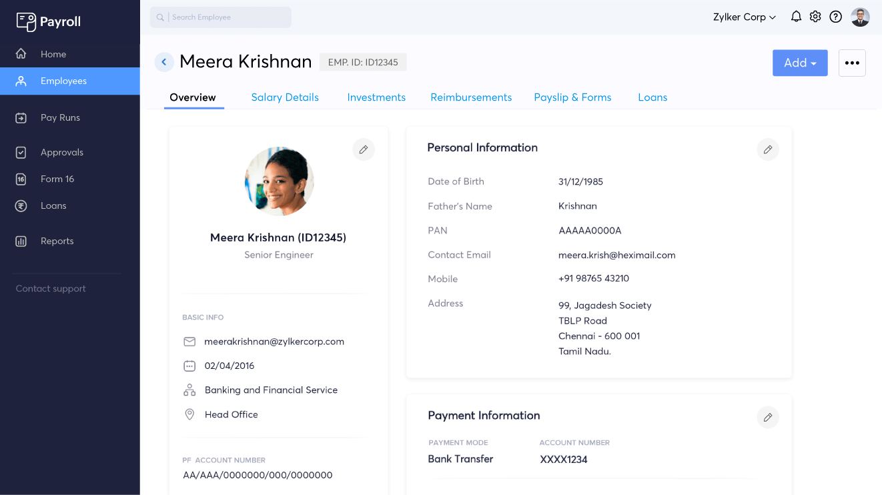
Task: Select the Pay Runs sidebar icon
Action: click(x=21, y=117)
